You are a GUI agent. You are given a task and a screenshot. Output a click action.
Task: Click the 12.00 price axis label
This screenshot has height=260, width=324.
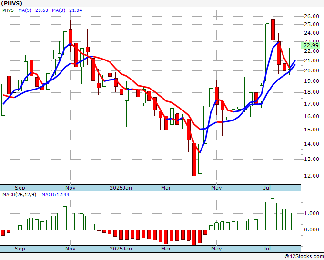pyautogui.click(x=312, y=176)
